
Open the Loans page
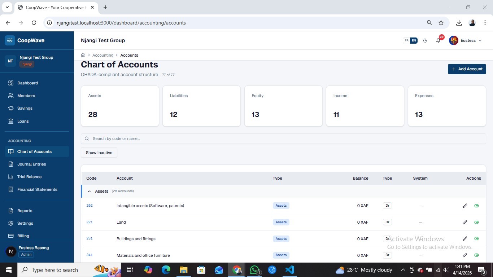pyautogui.click(x=23, y=121)
